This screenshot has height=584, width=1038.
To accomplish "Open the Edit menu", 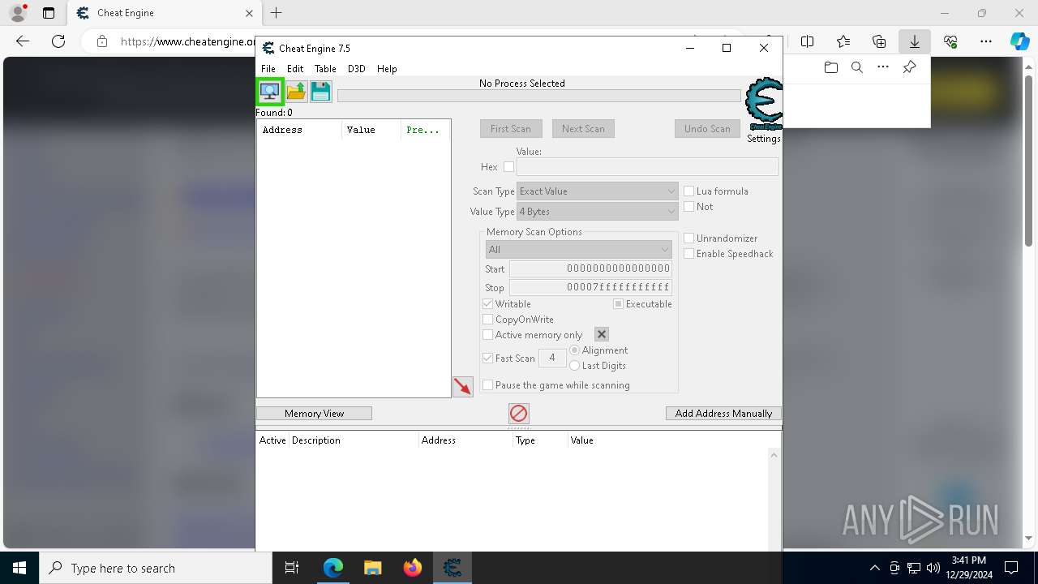I will coord(295,69).
